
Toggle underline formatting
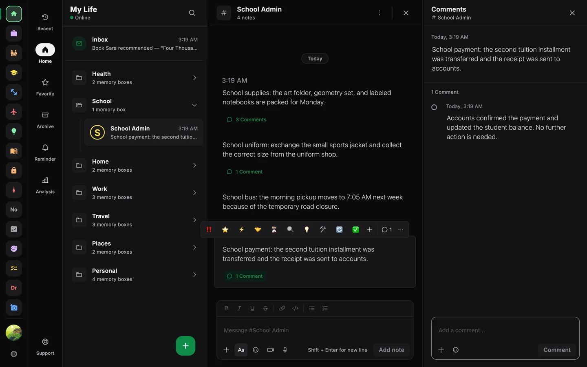[252, 308]
